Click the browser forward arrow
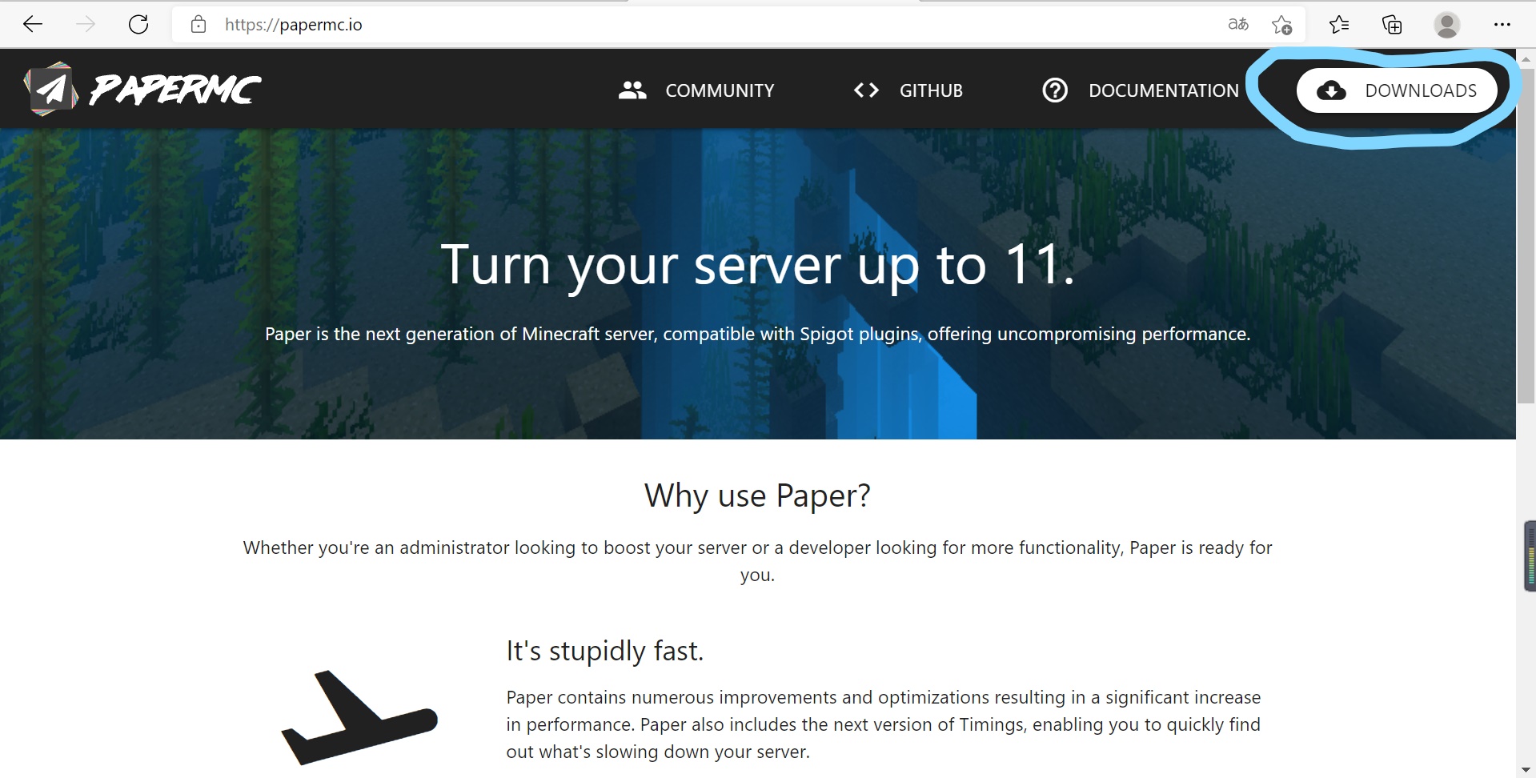 (x=86, y=25)
